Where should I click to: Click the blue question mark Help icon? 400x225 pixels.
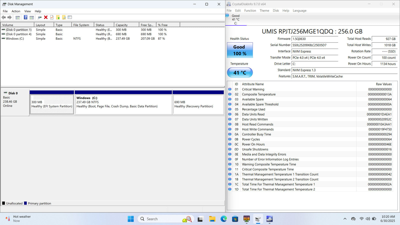25,17
